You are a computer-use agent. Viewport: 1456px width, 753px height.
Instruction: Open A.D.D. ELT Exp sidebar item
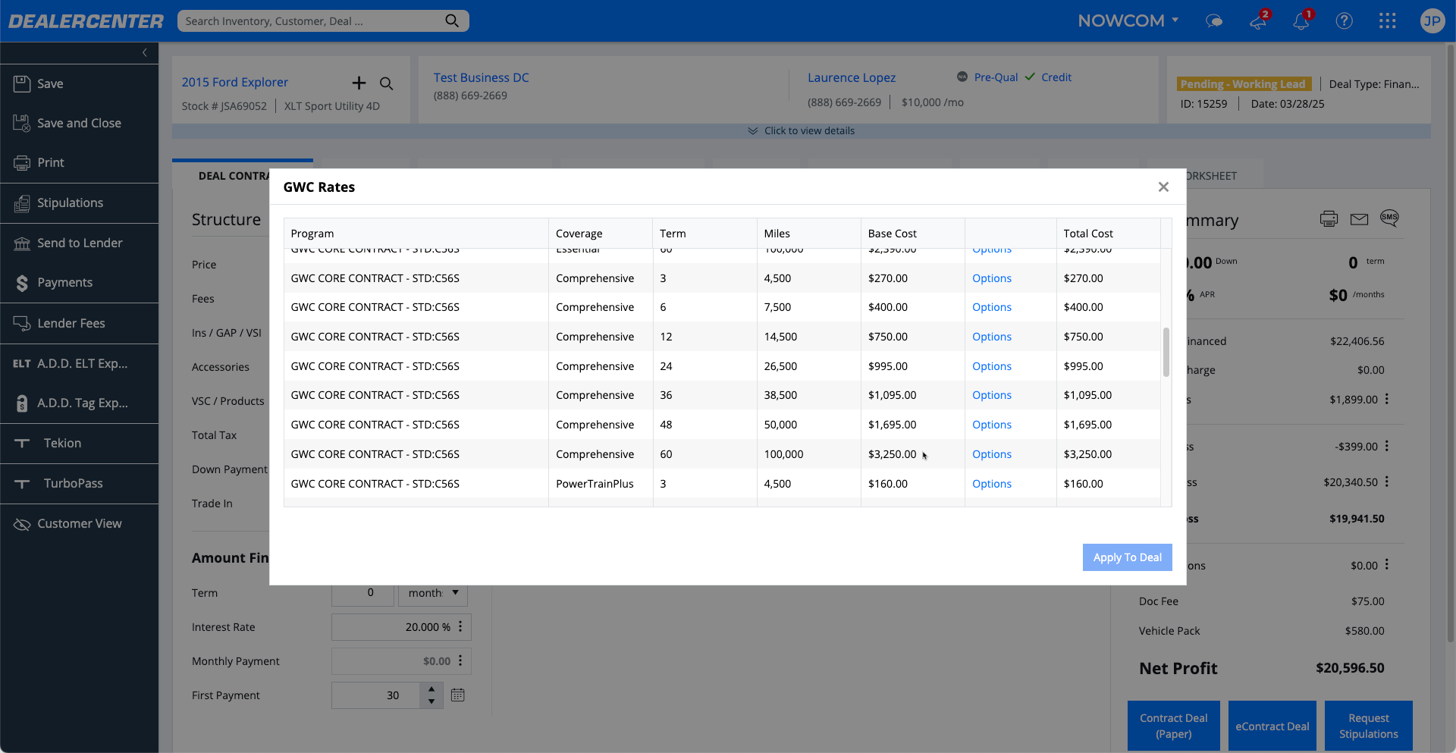click(x=79, y=363)
